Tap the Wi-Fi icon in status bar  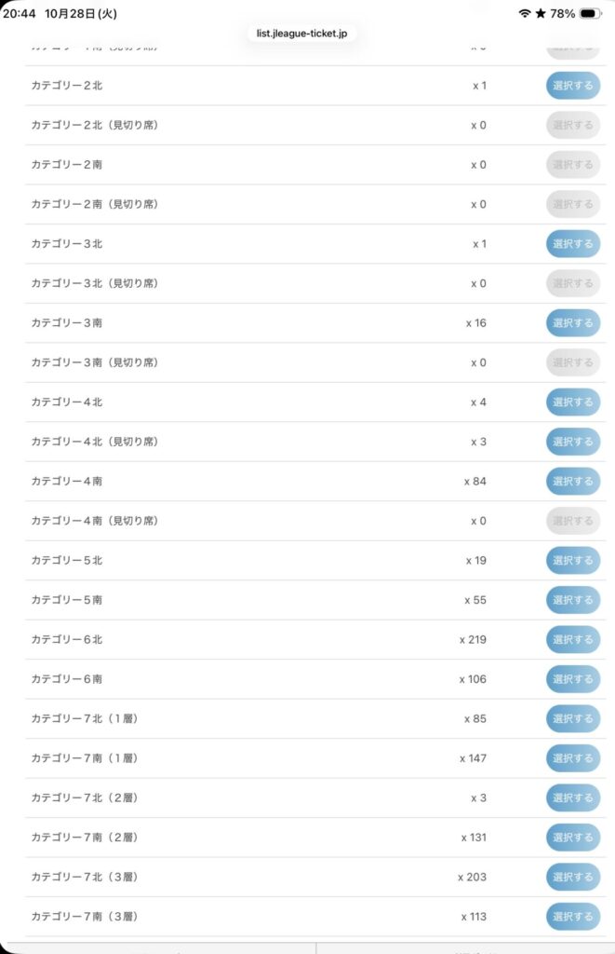click(525, 14)
